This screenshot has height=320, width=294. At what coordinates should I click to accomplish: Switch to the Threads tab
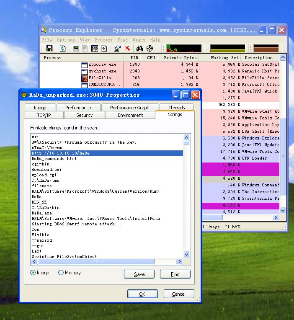(x=177, y=108)
